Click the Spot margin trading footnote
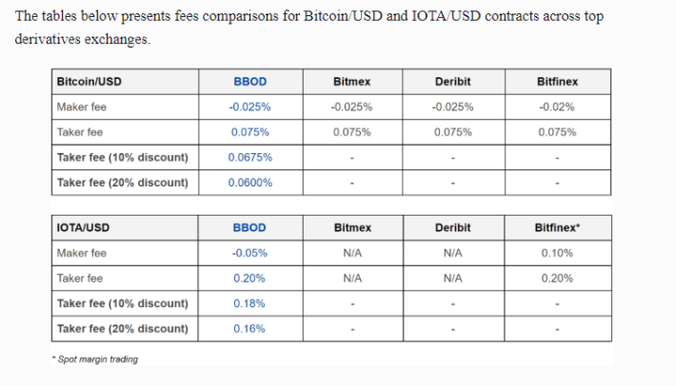The width and height of the screenshot is (676, 386). pyautogui.click(x=95, y=359)
